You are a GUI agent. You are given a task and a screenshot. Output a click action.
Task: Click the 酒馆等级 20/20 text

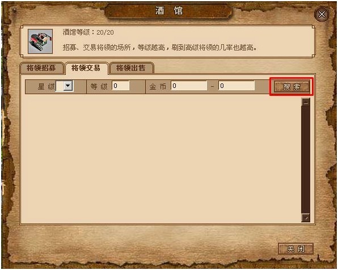pos(88,32)
